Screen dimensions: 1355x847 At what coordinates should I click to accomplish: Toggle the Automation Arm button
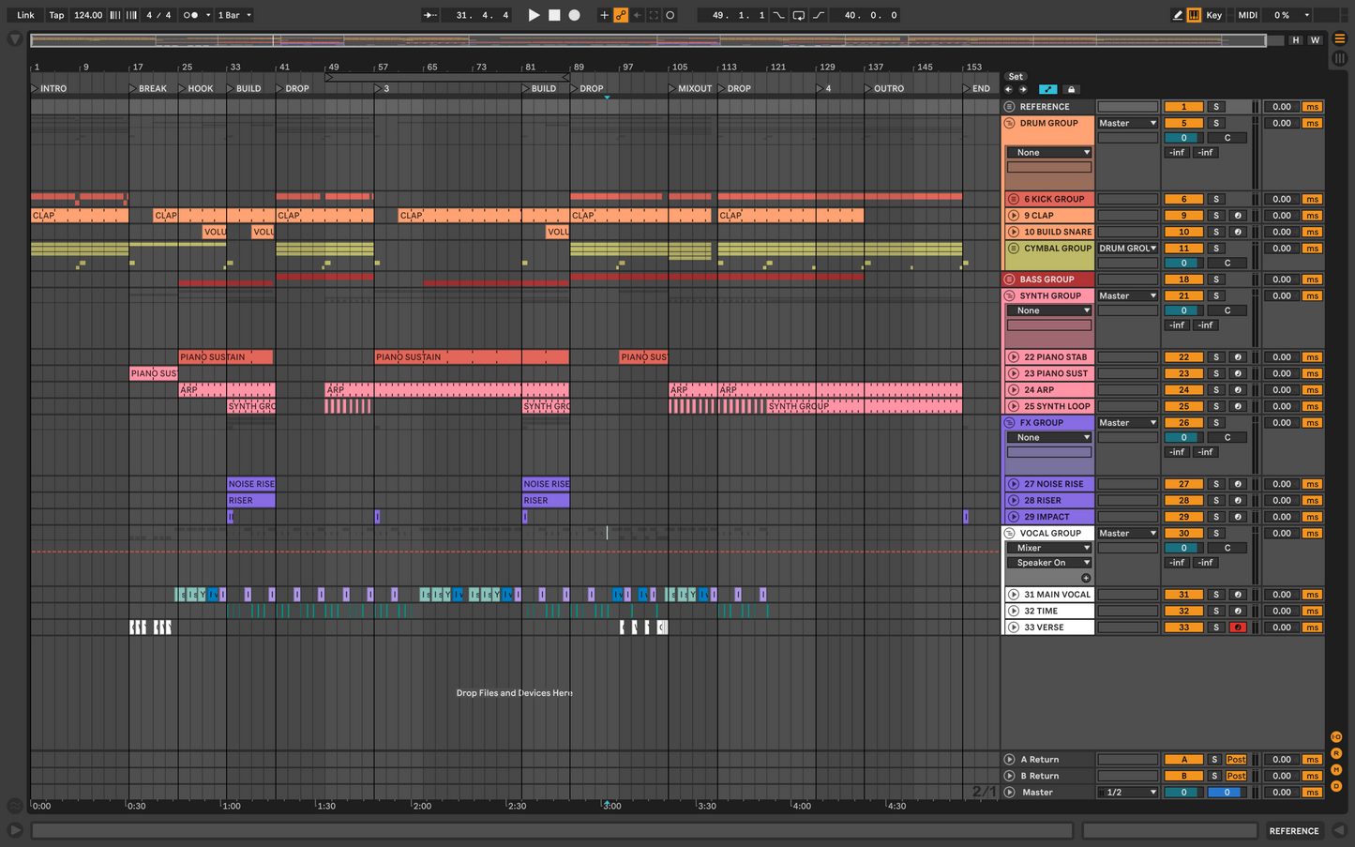pyautogui.click(x=621, y=15)
